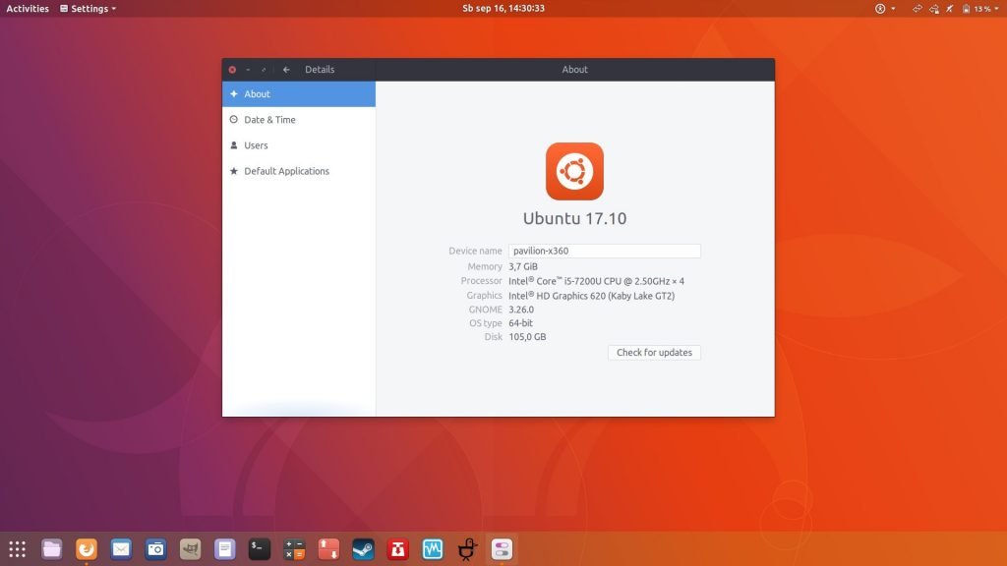Open Steam from the dock
This screenshot has width=1007, height=566.
click(363, 548)
